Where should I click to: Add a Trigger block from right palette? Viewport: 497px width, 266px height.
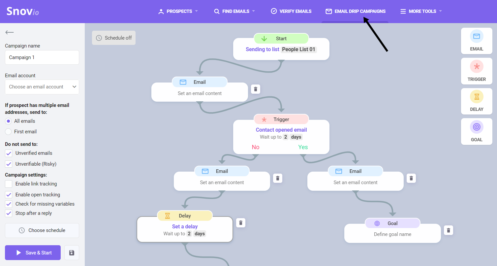[x=477, y=71]
